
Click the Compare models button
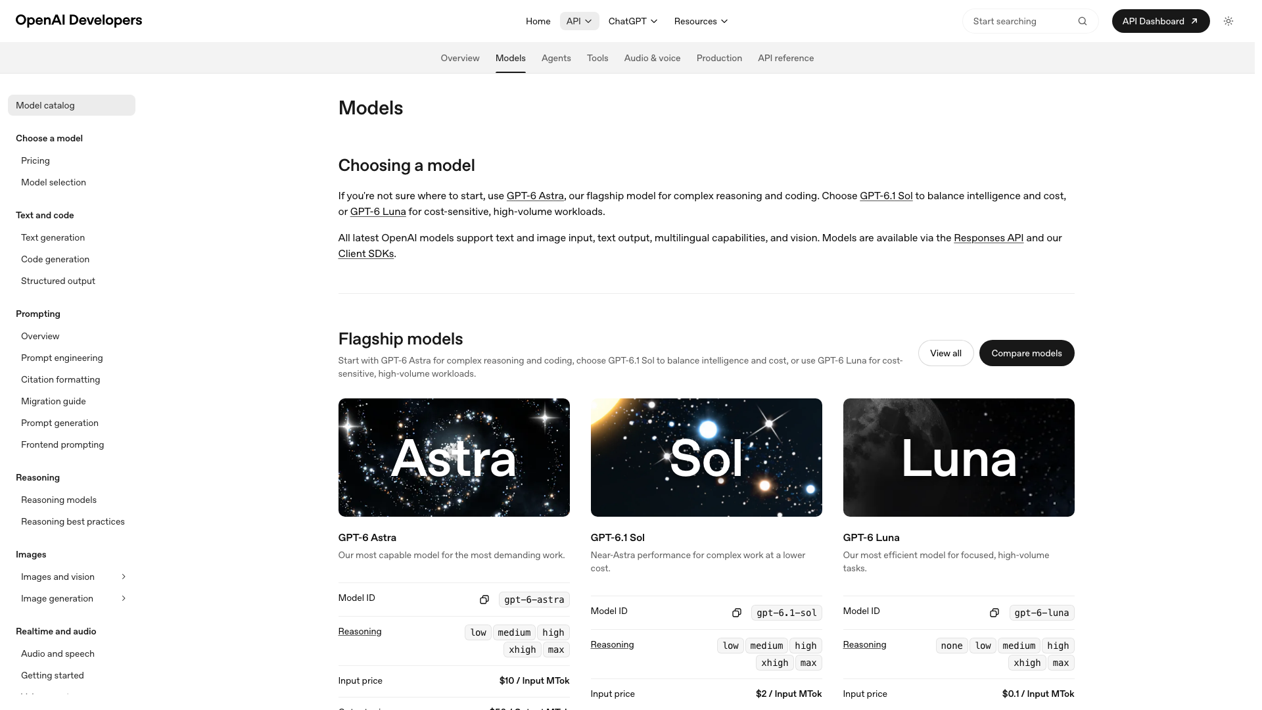pos(1027,353)
